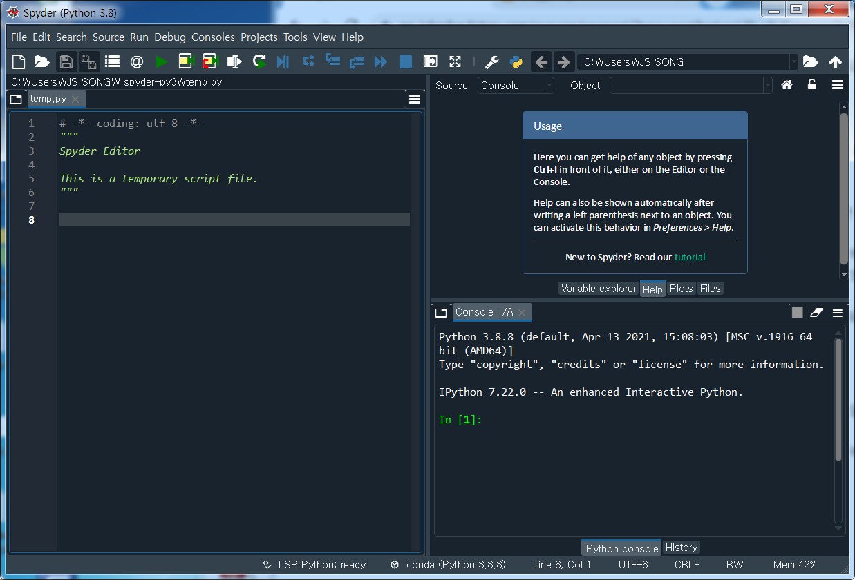Viewport: 855px width, 580px height.
Task: Open the Run menu
Action: tap(139, 37)
